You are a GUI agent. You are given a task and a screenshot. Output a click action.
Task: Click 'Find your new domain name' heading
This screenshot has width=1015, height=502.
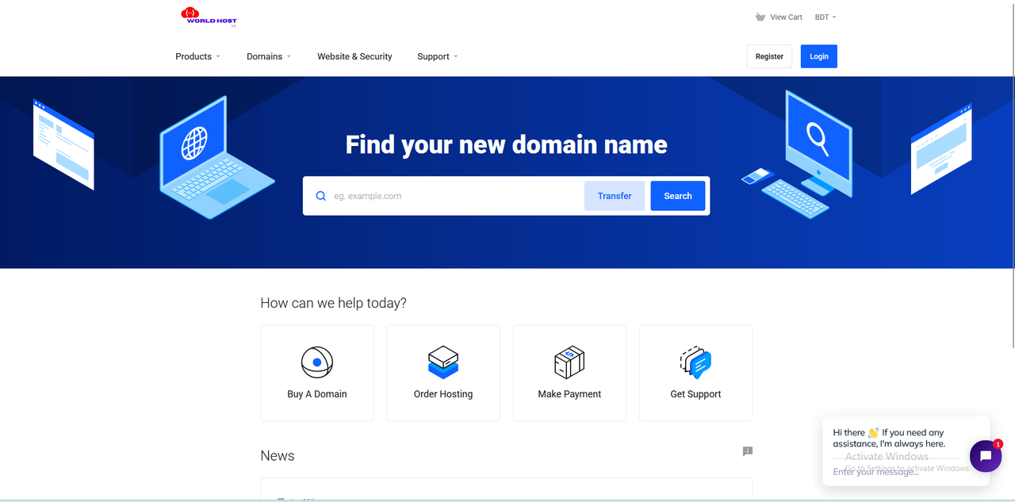pyautogui.click(x=507, y=145)
